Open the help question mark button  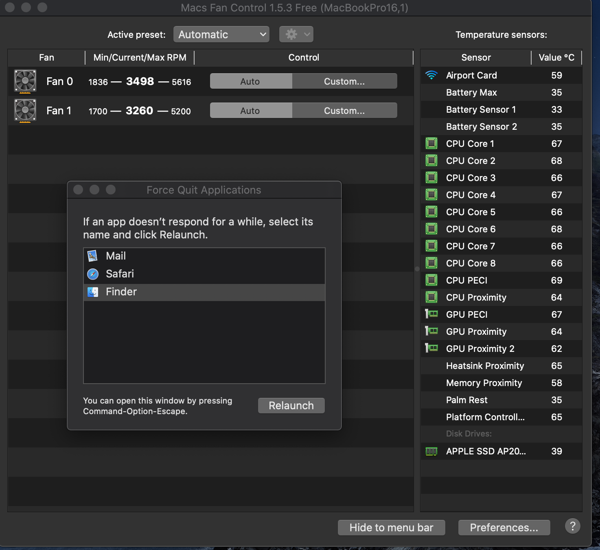[x=572, y=526]
